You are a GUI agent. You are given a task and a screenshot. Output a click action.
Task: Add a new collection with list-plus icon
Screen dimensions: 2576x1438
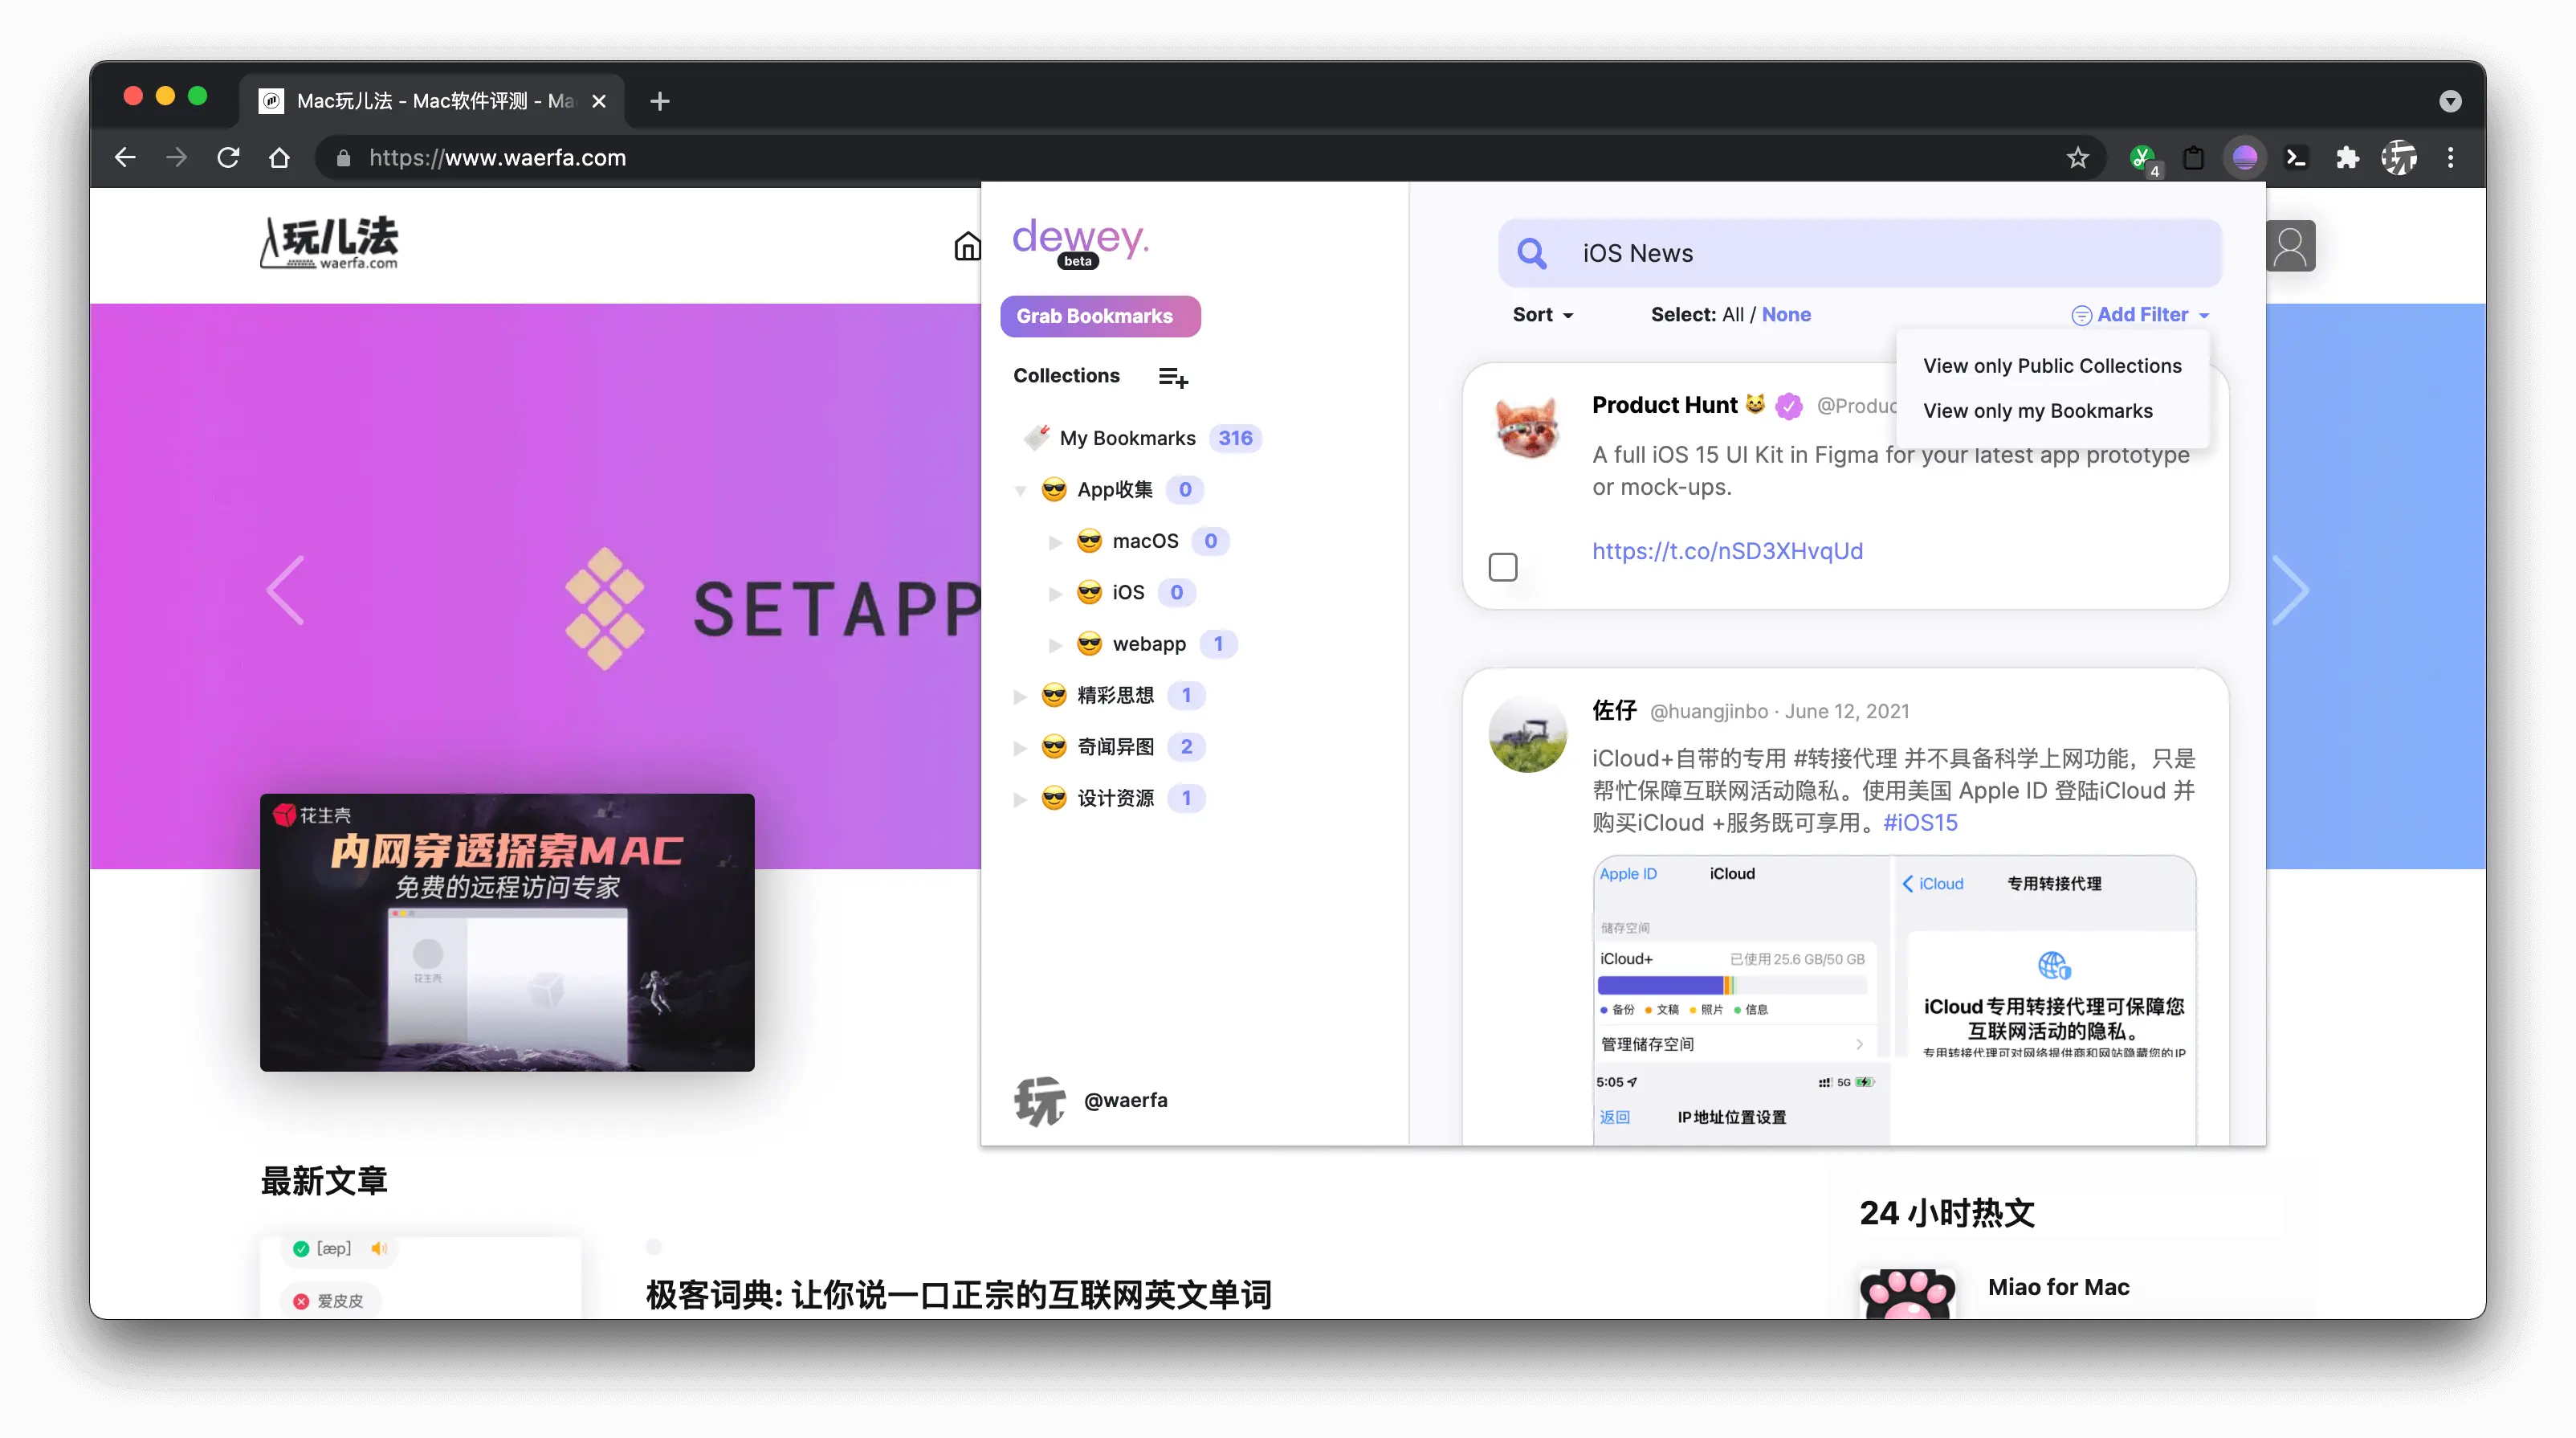(x=1173, y=378)
